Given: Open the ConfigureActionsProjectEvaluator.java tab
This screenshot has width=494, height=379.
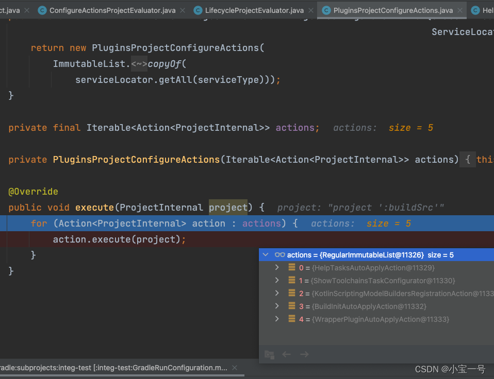Looking at the screenshot, I should (x=112, y=10).
